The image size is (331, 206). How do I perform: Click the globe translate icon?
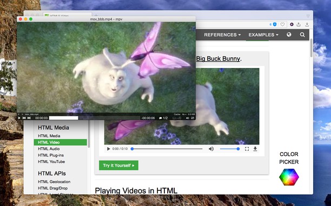pos(289,35)
